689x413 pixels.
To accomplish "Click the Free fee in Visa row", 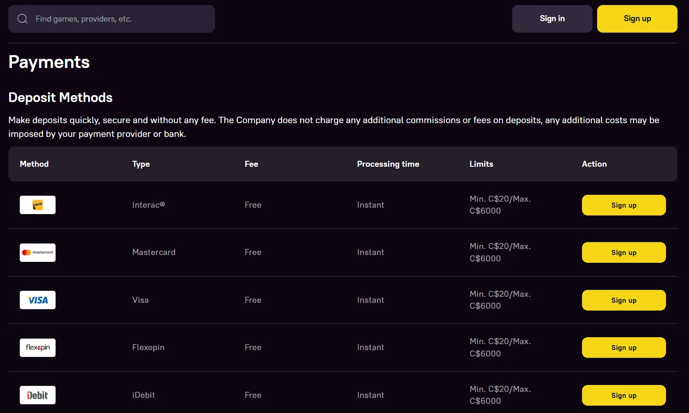I will [253, 300].
